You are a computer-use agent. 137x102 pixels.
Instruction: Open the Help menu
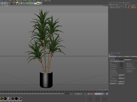(x=49, y=1)
